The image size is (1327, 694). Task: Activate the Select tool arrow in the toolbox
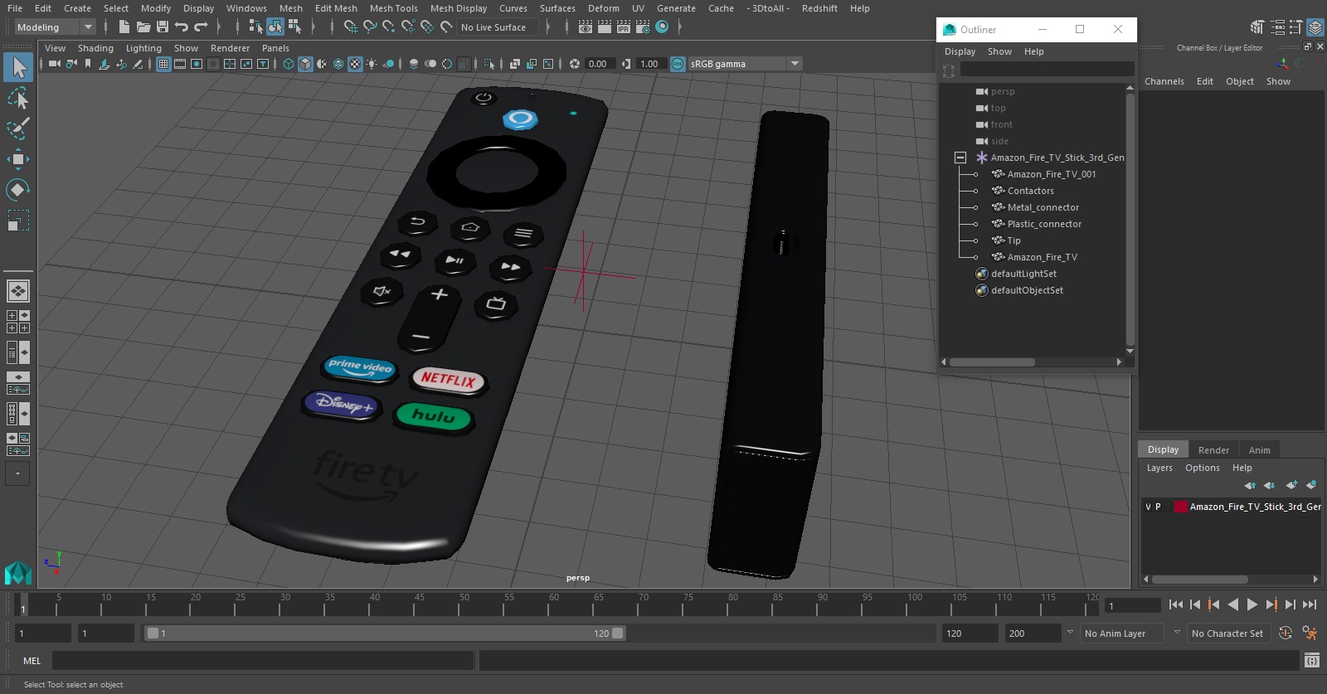click(x=18, y=67)
